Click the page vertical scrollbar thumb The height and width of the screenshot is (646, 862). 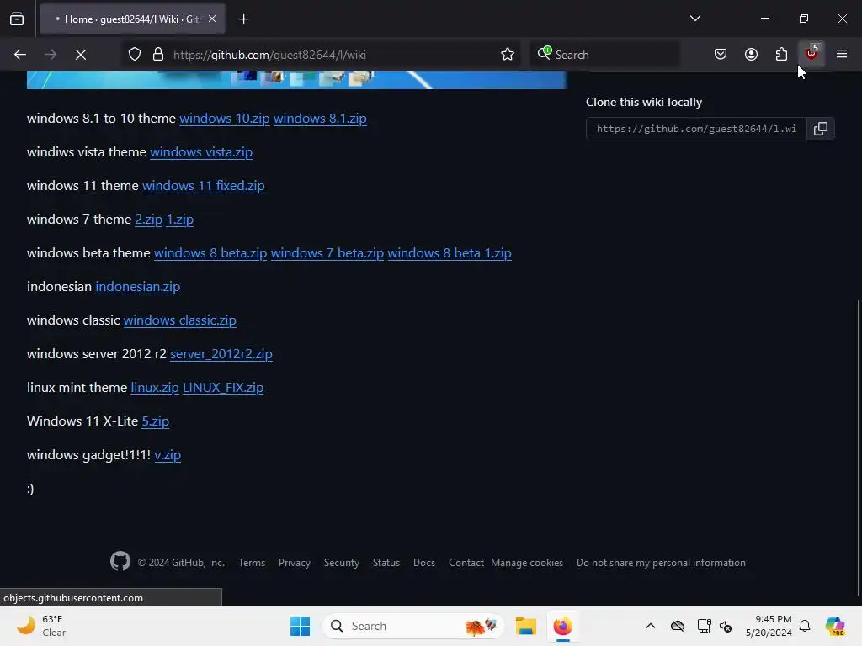click(858, 447)
